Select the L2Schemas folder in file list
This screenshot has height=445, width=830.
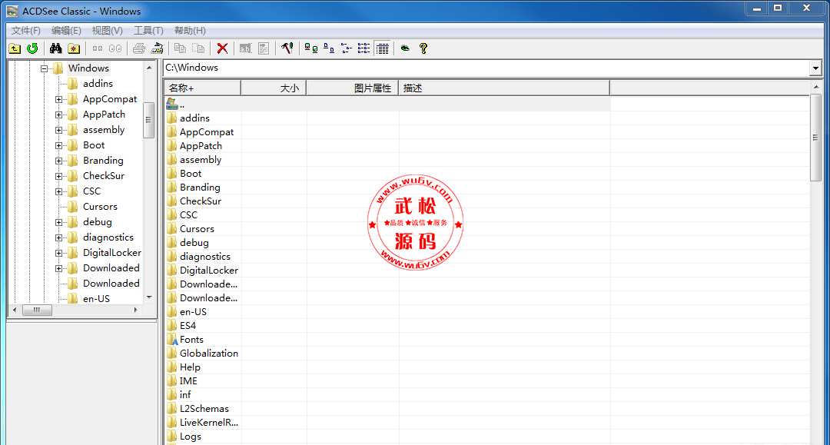tap(204, 408)
